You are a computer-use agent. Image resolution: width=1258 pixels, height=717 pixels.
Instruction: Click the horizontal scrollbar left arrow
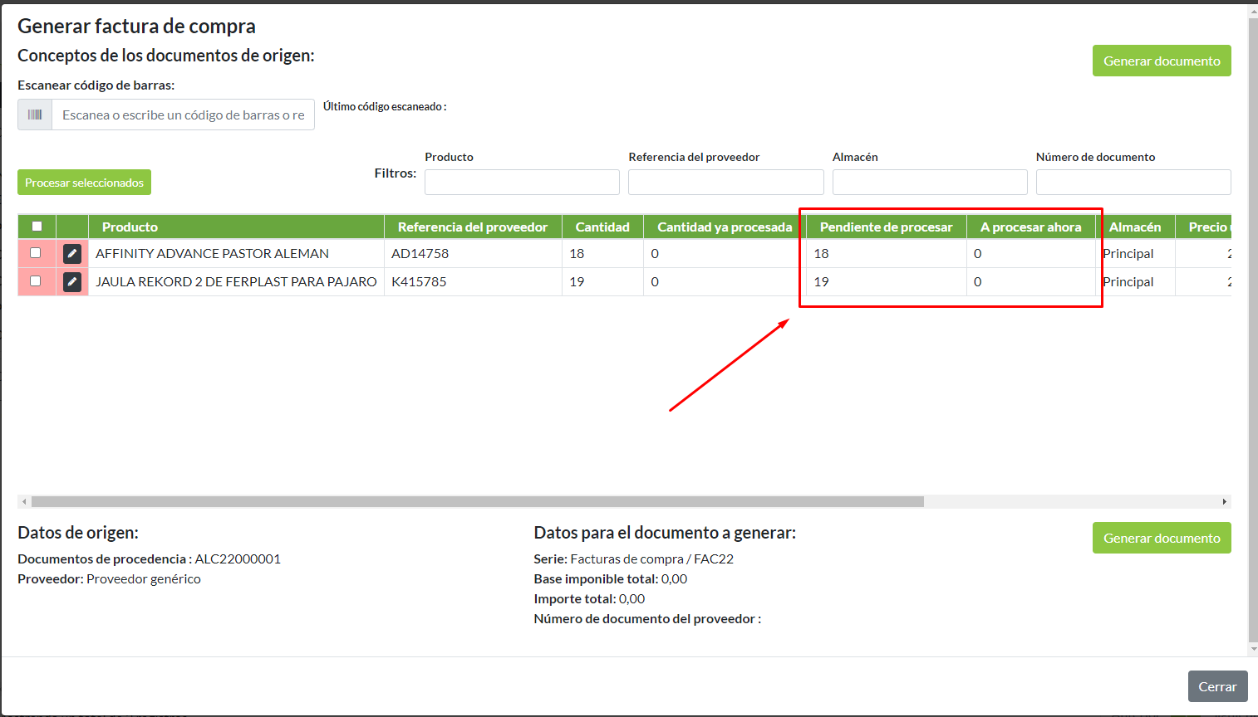coord(24,501)
